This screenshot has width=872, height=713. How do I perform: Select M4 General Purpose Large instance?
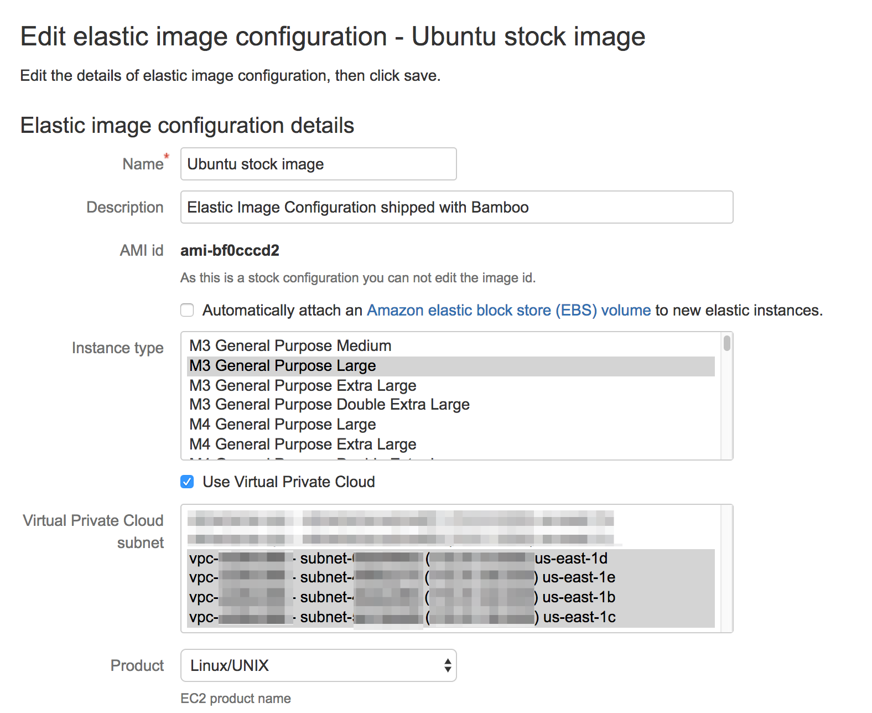click(x=282, y=425)
